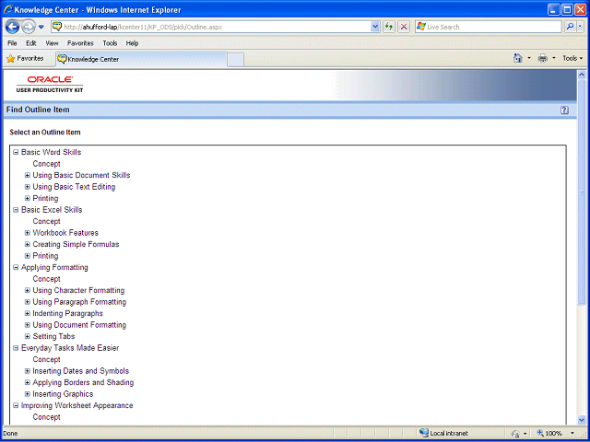Open the address bar history dropdown arrow
The height and width of the screenshot is (442, 590).
coord(375,27)
